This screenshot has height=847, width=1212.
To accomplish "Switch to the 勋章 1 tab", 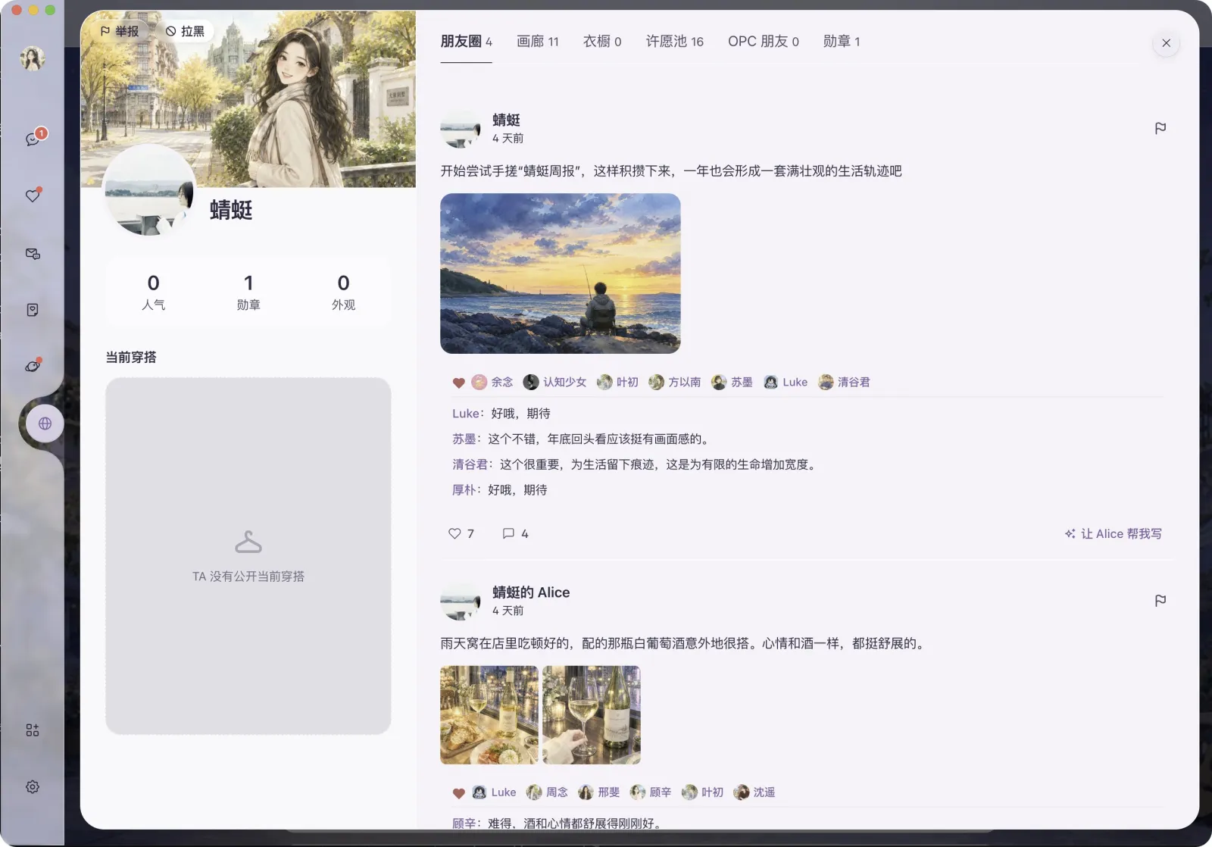I will tap(842, 42).
